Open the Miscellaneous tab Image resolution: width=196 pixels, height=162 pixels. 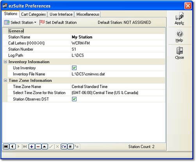(88, 14)
